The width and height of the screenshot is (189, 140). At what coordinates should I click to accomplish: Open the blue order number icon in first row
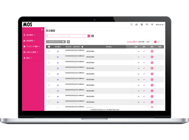pos(58,51)
